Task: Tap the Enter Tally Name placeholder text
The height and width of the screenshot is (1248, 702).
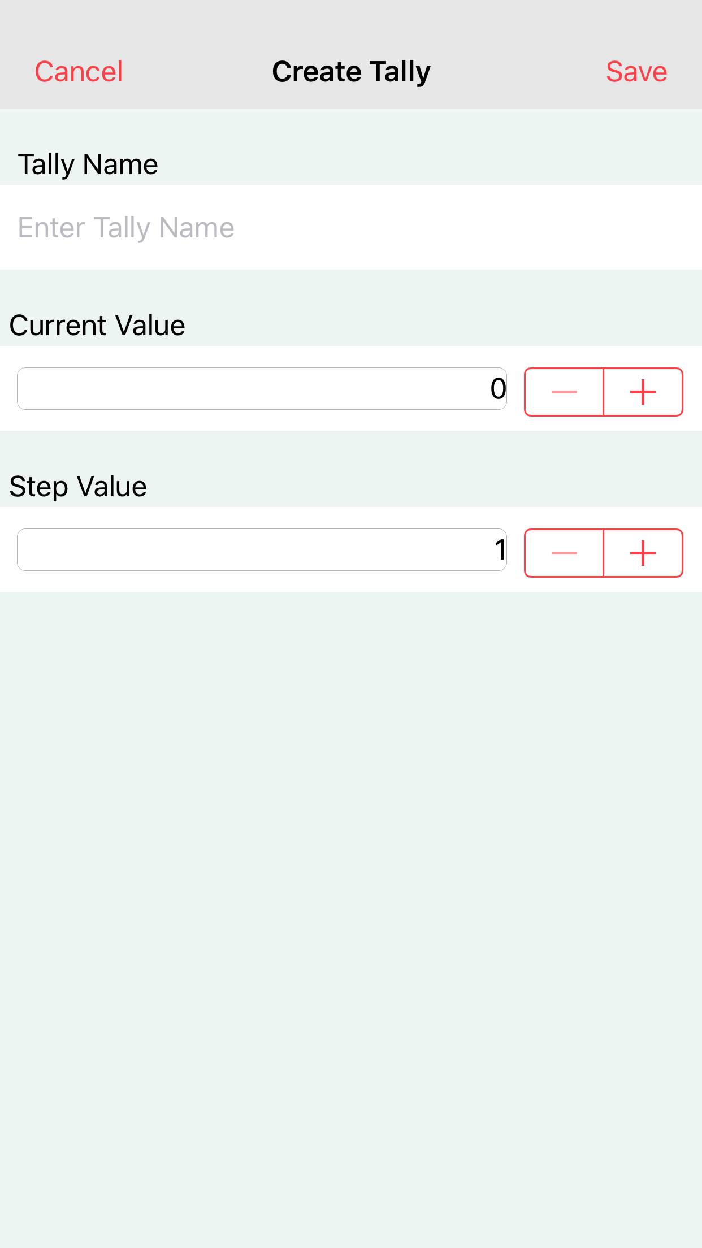Action: 126,228
